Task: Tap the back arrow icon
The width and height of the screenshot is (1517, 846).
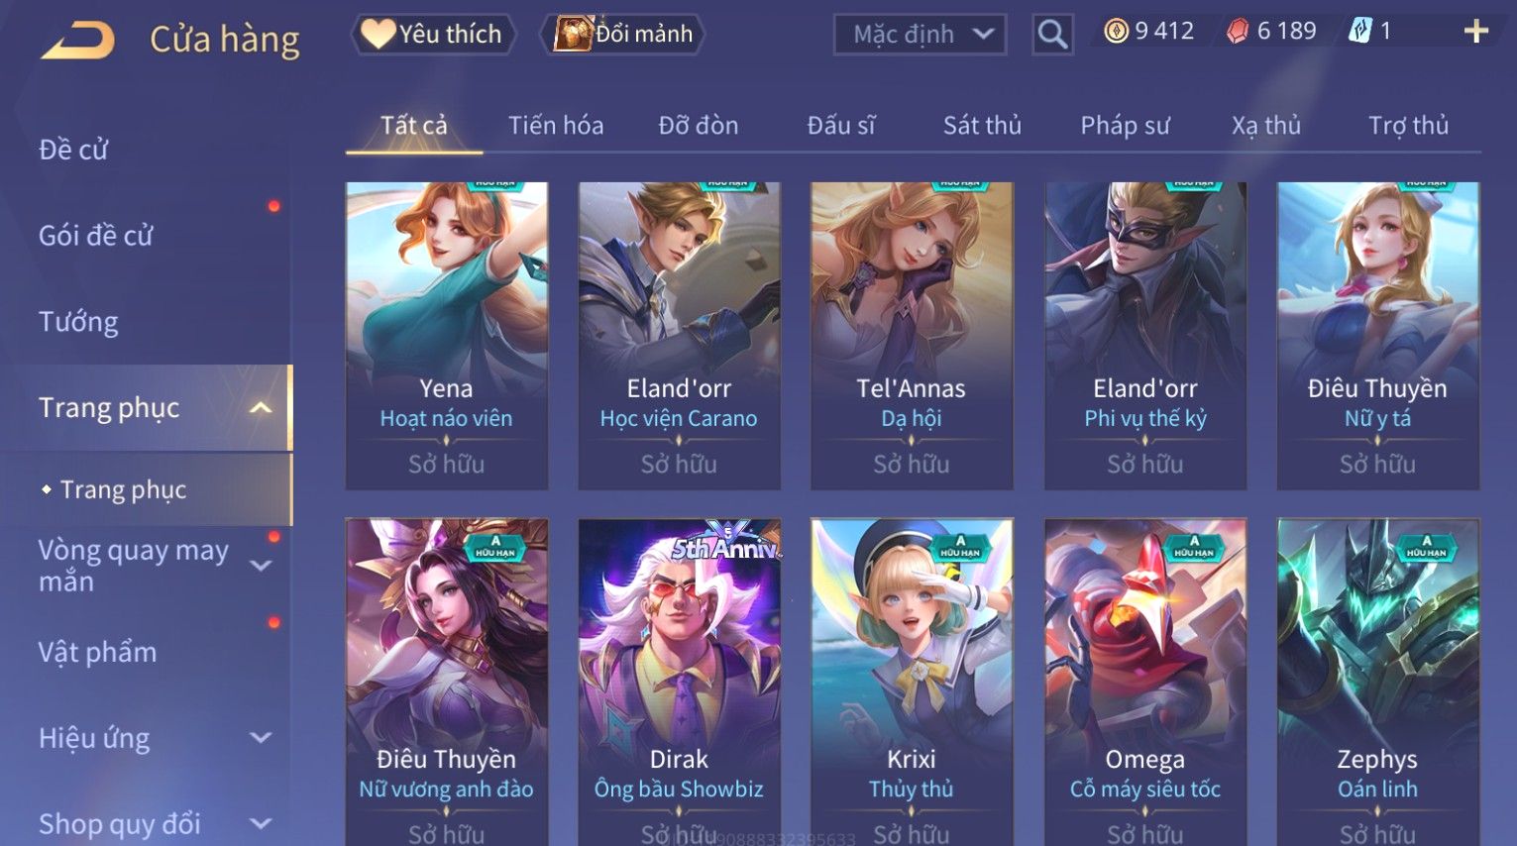Action: 77,41
